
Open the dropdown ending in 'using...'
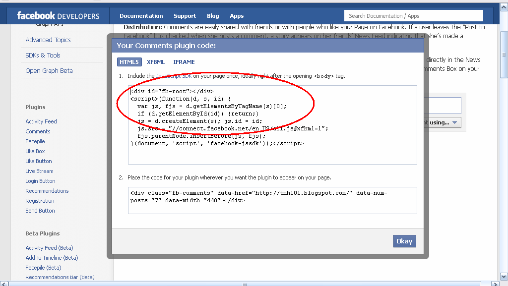pos(442,122)
